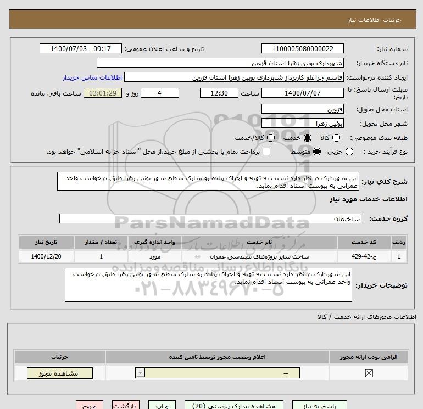Click the جزئیات اطلاعات نیاز page title
The image size is (423, 409).
pos(375,20)
